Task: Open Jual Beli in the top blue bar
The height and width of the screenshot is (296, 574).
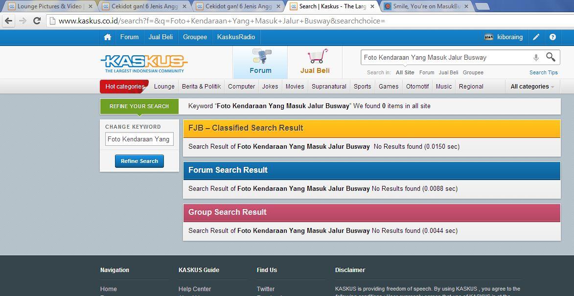Action: point(161,37)
